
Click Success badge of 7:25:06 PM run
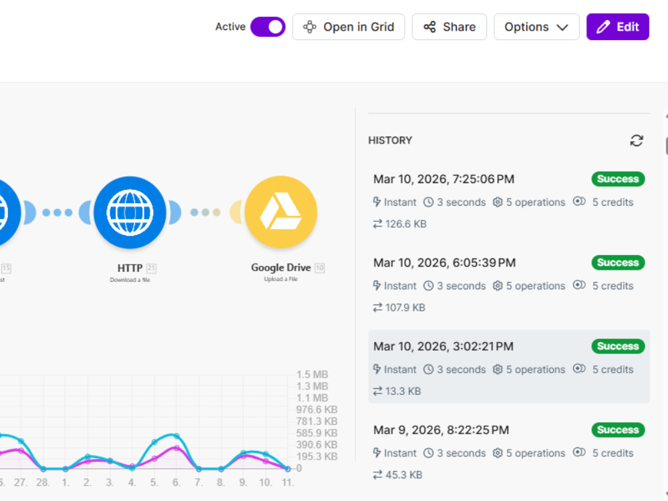618,179
